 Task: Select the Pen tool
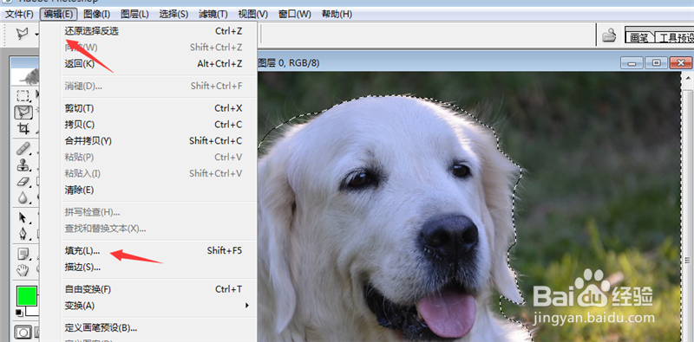[23, 233]
